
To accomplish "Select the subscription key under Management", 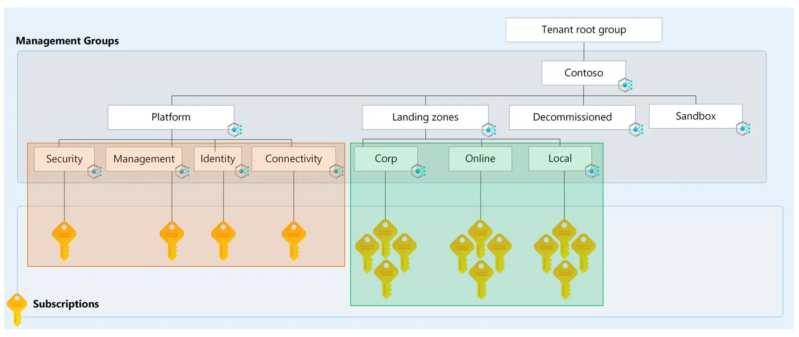I will coord(172,241).
